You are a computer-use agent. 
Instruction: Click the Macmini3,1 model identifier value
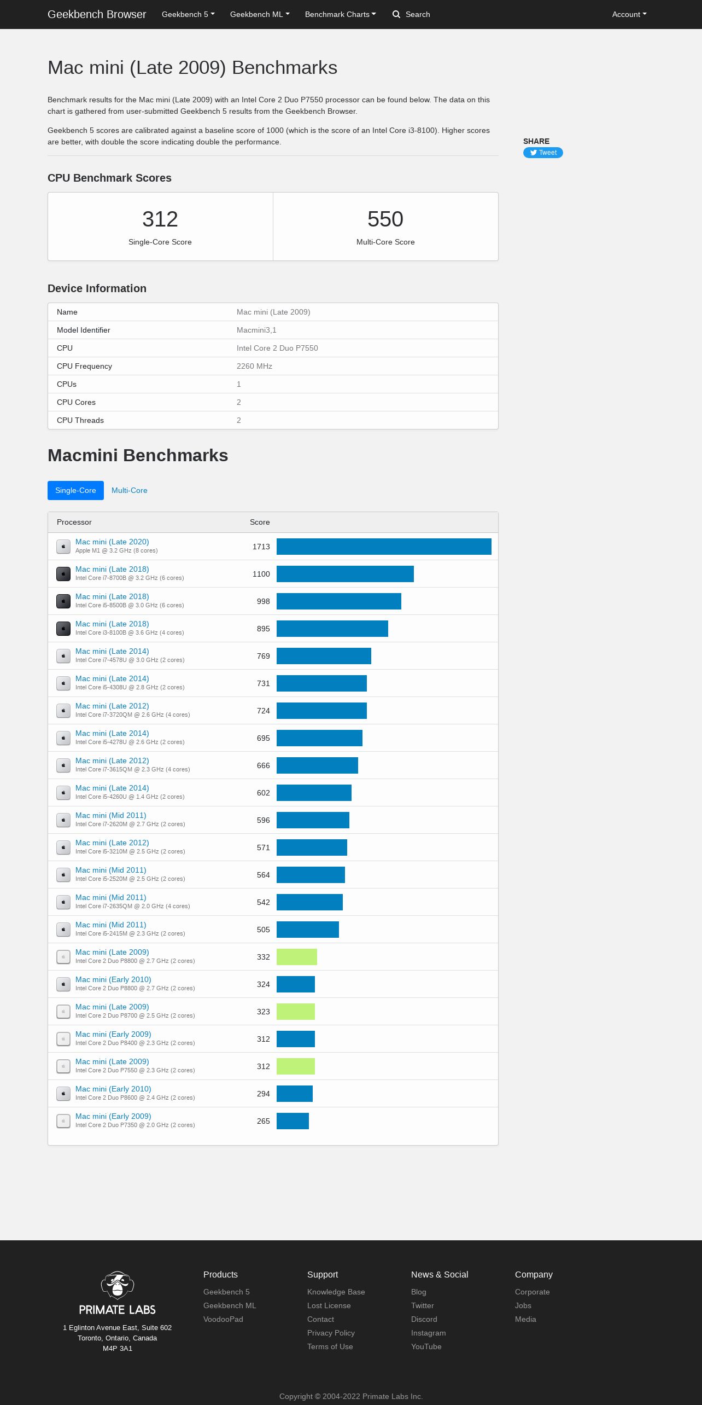pyautogui.click(x=256, y=330)
